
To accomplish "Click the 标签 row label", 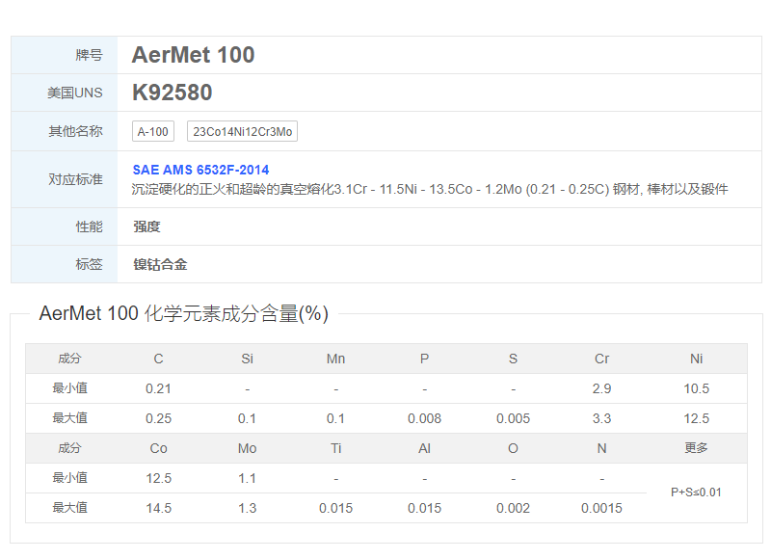I will tap(89, 264).
